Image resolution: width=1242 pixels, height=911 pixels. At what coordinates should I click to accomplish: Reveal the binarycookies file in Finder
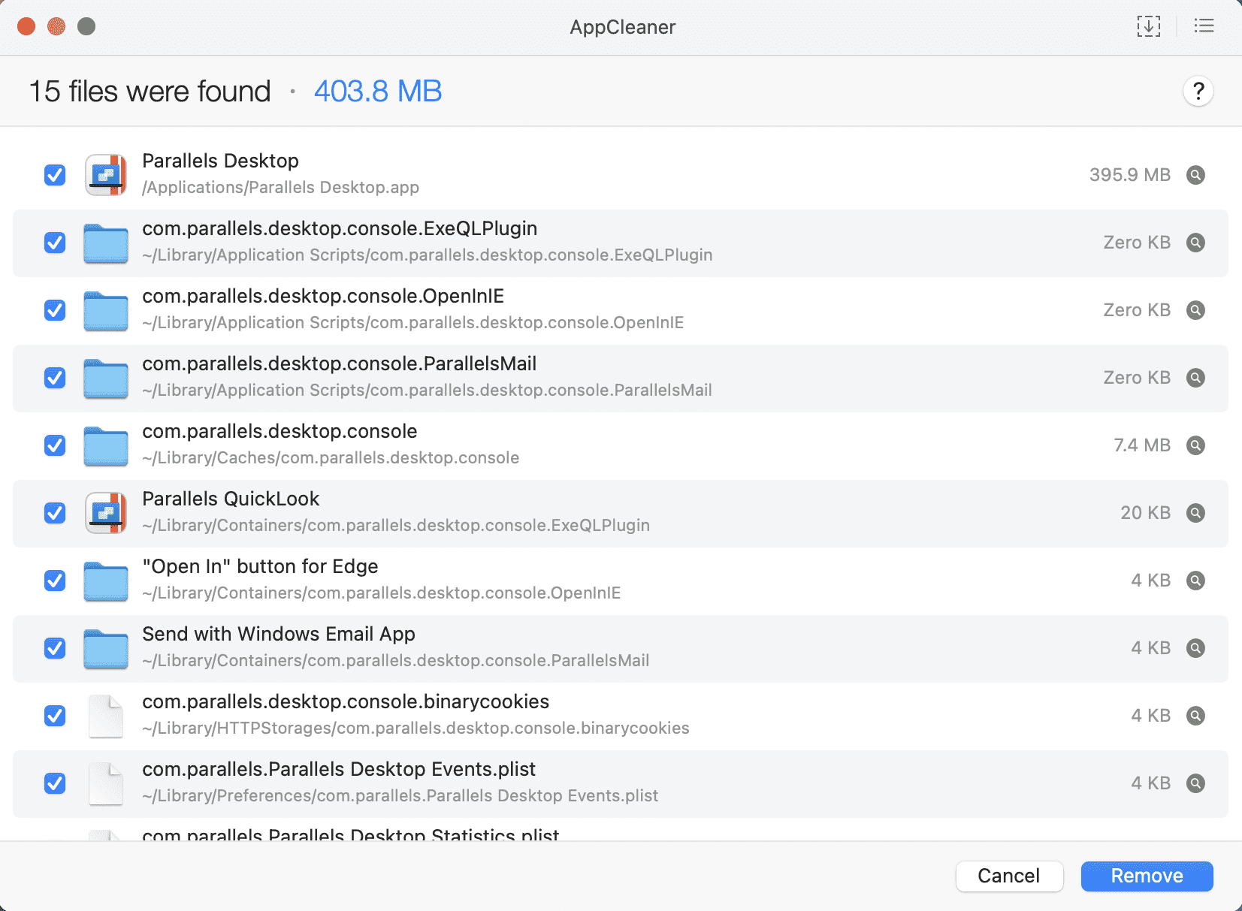[x=1195, y=716]
